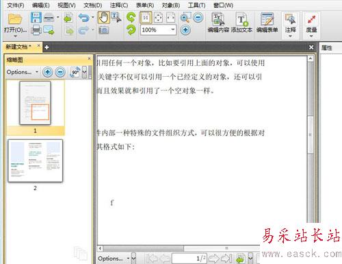Save the document with floppy disk icon
Screen dimensions: 342x264
pyautogui.click(x=36, y=18)
